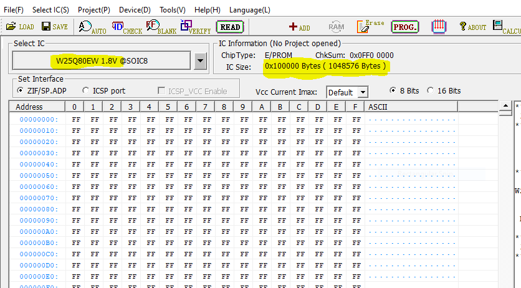Image resolution: width=521 pixels, height=288 pixels.
Task: Click column F header in hex table
Action: pyautogui.click(x=355, y=107)
